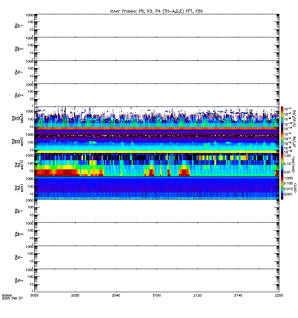
Task: Click the scm3 FFT spectrogram panel
Action: tap(157, 142)
